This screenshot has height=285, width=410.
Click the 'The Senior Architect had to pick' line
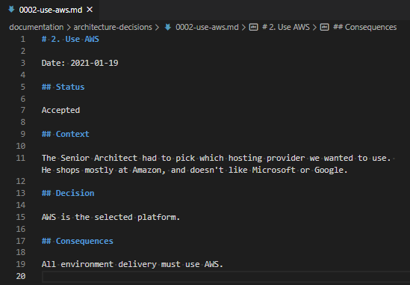tap(217, 158)
